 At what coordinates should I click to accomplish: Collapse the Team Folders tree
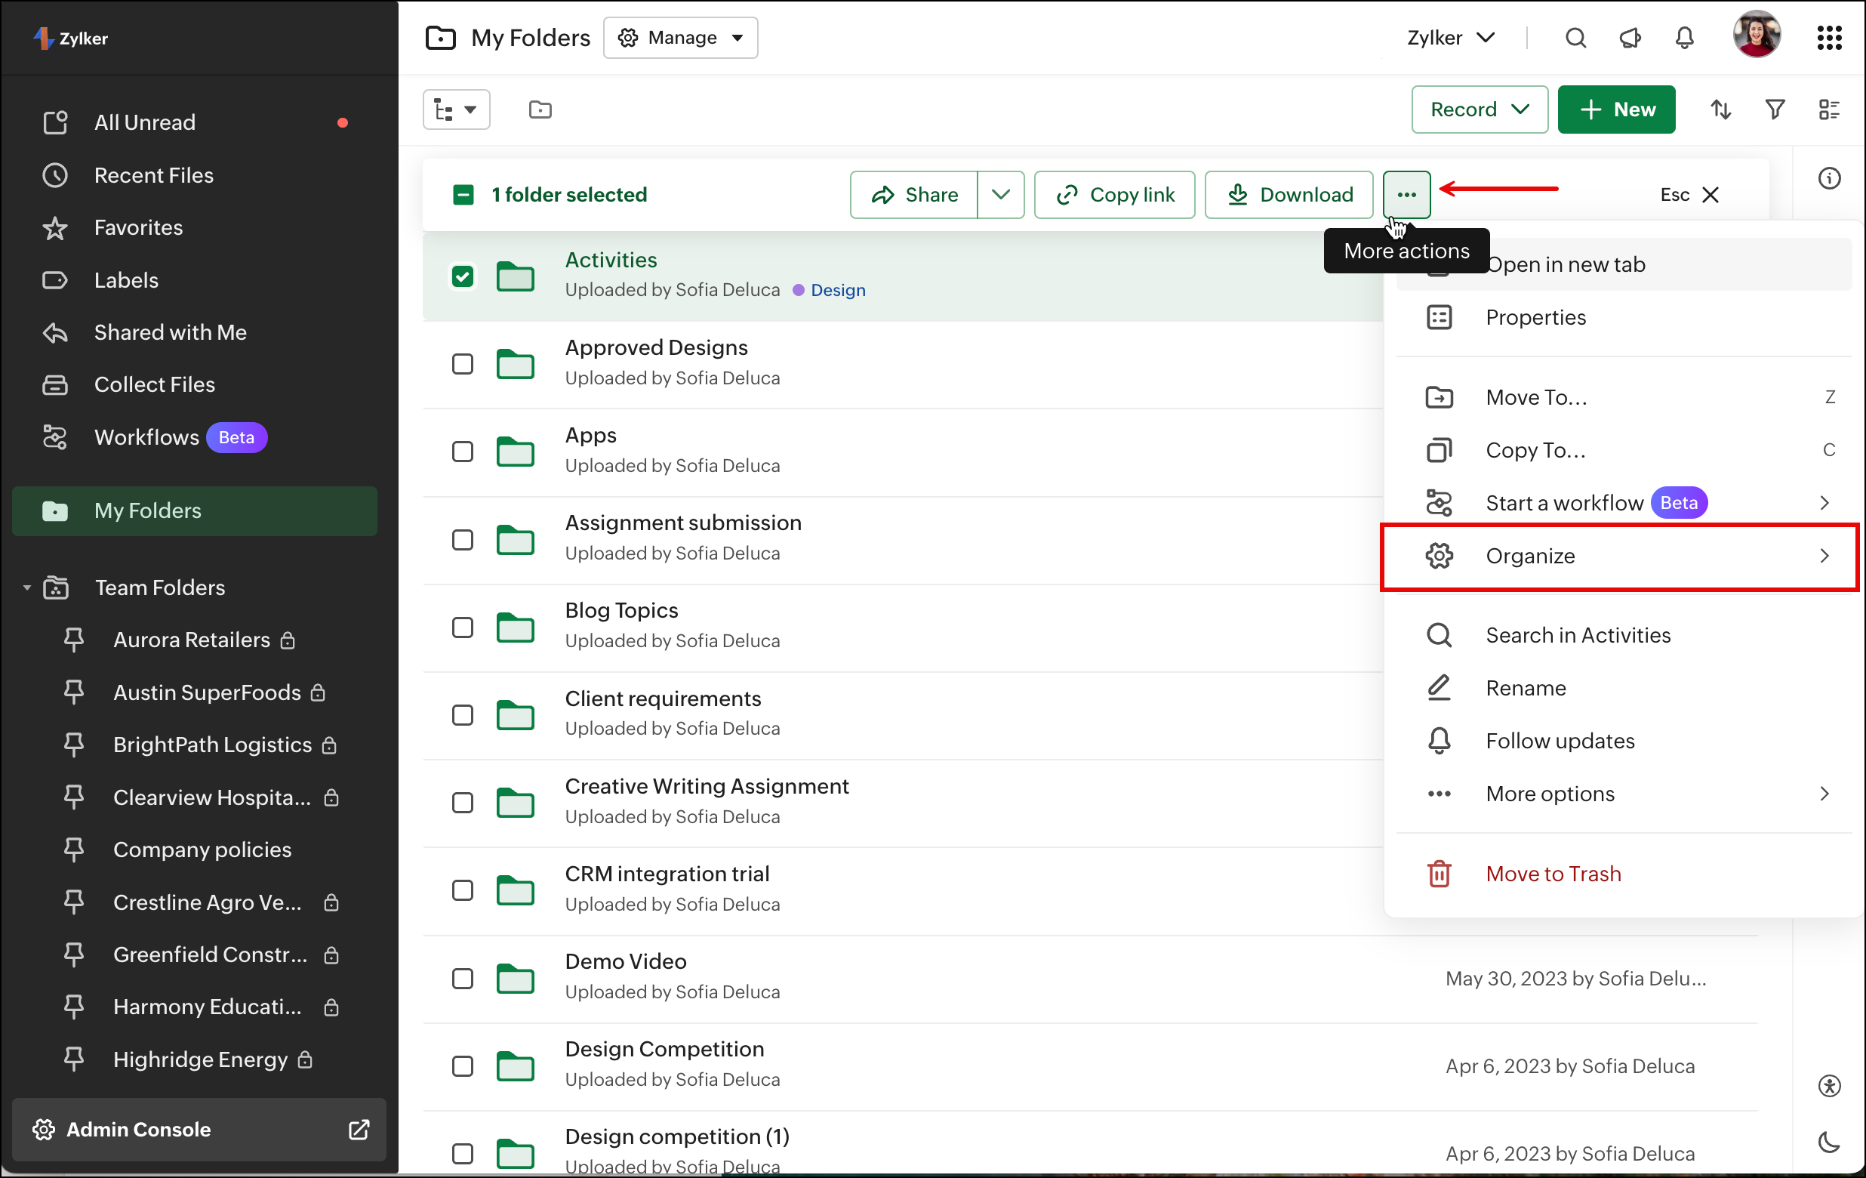click(x=27, y=587)
